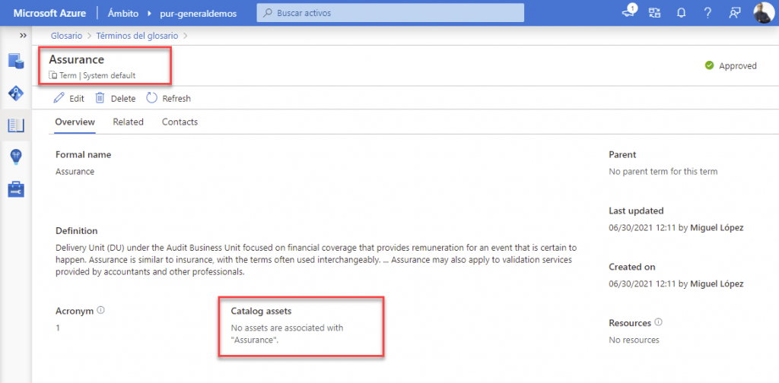Open the Insights lightbulb sidebar icon

click(x=16, y=157)
